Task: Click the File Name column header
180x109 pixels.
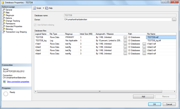Action: coord(161,34)
